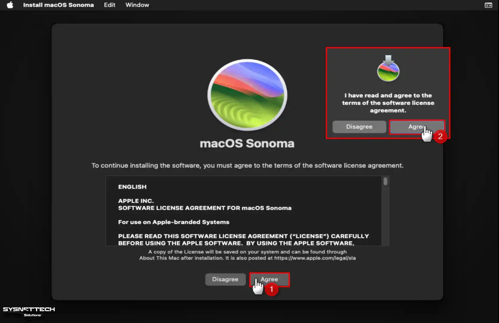The height and width of the screenshot is (323, 499).
Task: Click the Disagree button below the license
Action: (225, 279)
